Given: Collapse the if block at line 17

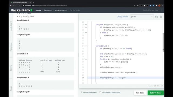Looking at the screenshot, I should 86,27.
